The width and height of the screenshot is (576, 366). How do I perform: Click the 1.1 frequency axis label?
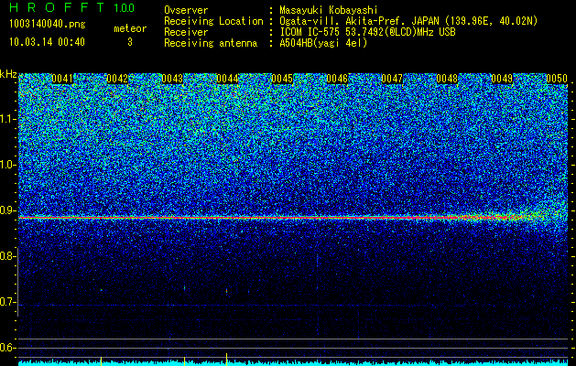[7, 119]
